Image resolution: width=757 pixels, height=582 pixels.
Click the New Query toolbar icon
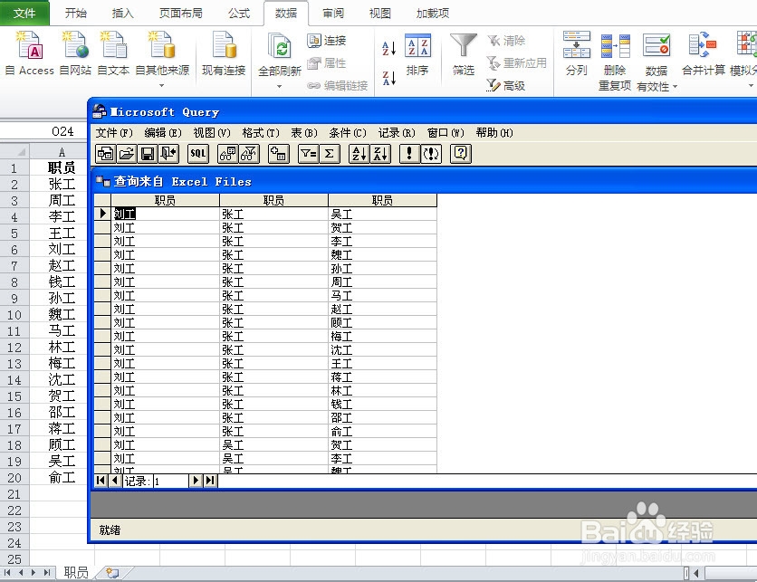click(x=105, y=154)
